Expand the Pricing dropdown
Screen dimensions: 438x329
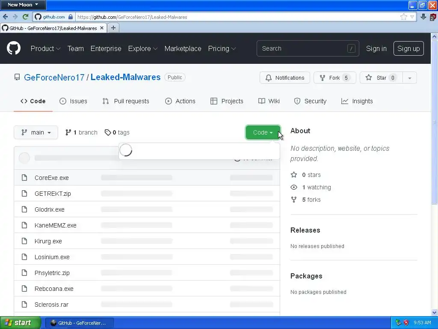pyautogui.click(x=222, y=49)
